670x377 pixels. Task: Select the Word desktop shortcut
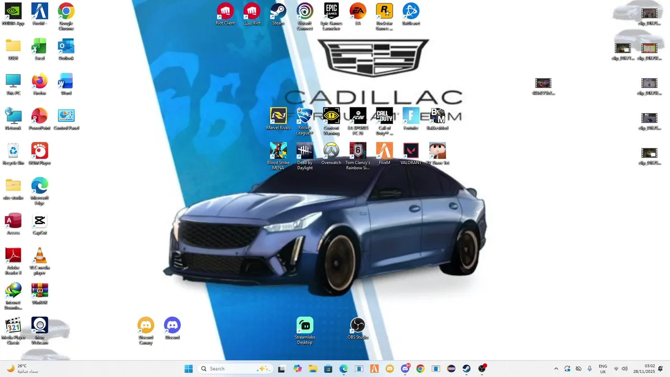point(66,84)
